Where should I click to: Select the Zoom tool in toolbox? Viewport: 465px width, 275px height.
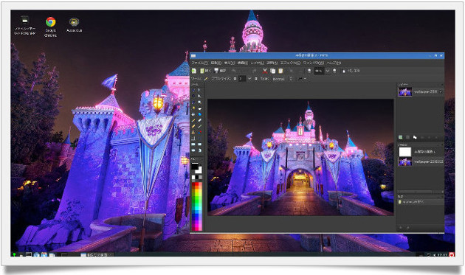point(199,102)
